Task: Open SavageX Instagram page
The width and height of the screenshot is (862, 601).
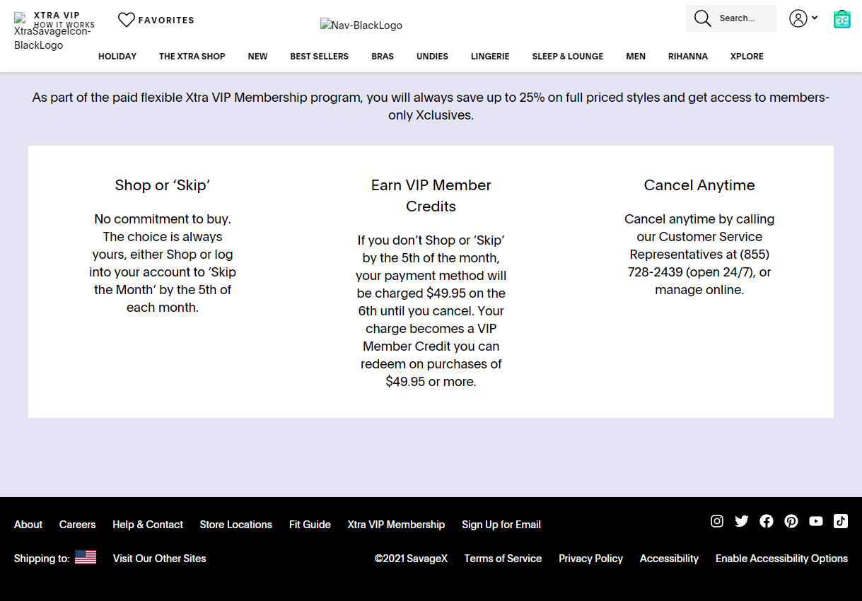Action: (x=717, y=521)
